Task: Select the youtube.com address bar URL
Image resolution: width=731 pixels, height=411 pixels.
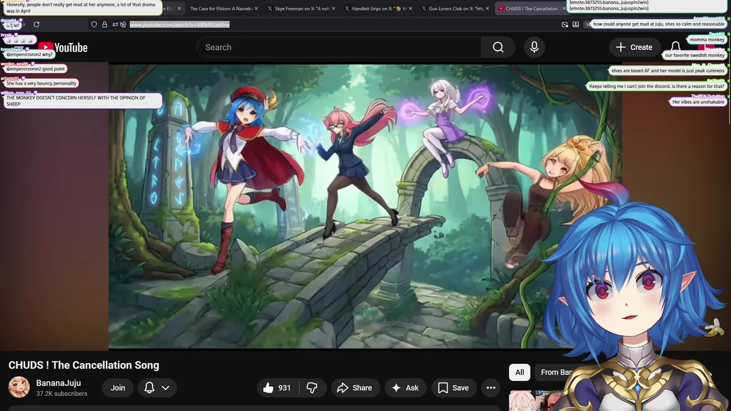Action: click(x=179, y=25)
